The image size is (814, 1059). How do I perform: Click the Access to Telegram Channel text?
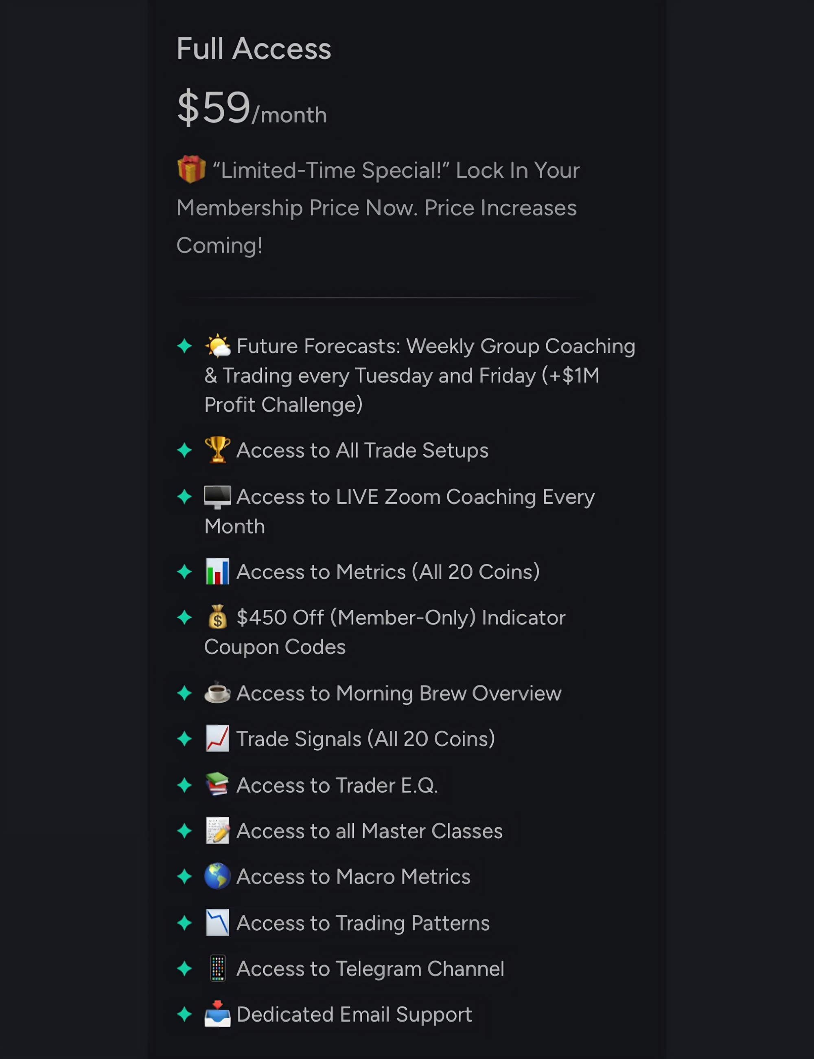pos(370,969)
